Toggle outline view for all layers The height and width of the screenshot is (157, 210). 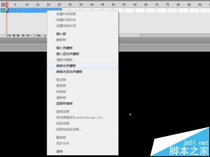tap(3, 5)
